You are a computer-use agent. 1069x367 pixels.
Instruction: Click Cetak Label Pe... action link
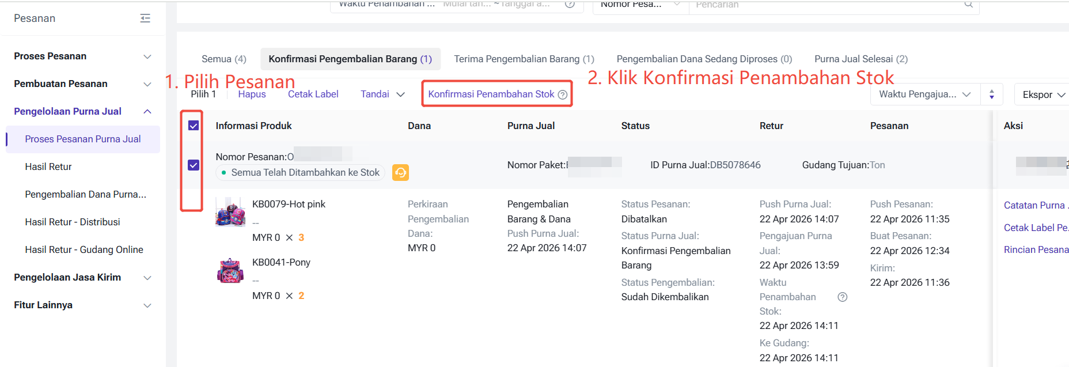[1036, 228]
